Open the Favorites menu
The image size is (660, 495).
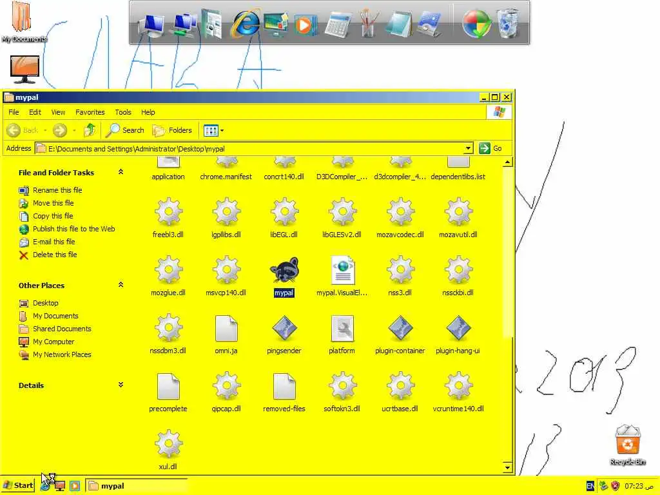click(90, 112)
